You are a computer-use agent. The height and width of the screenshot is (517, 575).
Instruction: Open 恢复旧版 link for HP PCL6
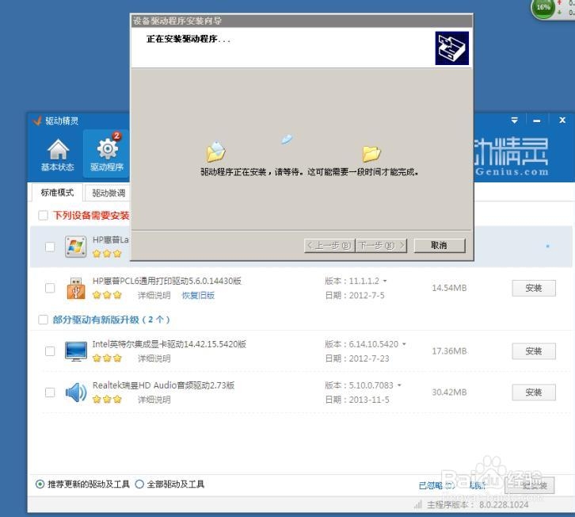[198, 295]
